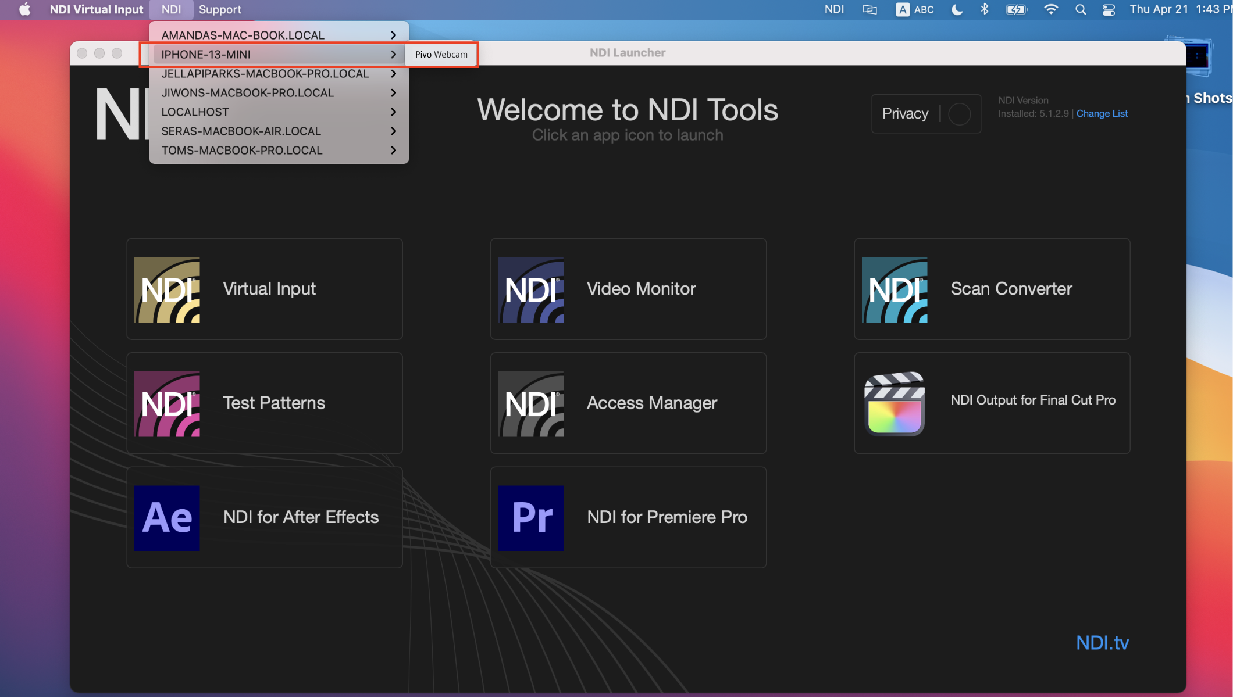Visit the NDI.tv link
The height and width of the screenshot is (698, 1233).
tap(1102, 642)
